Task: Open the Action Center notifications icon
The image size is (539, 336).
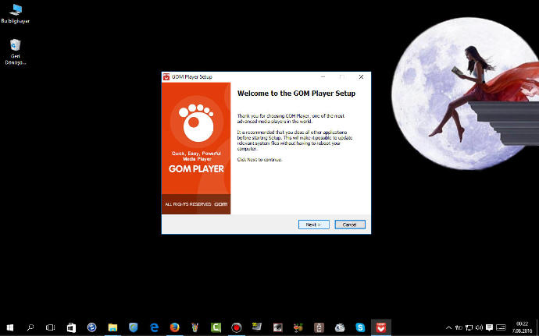Action: coord(490,327)
